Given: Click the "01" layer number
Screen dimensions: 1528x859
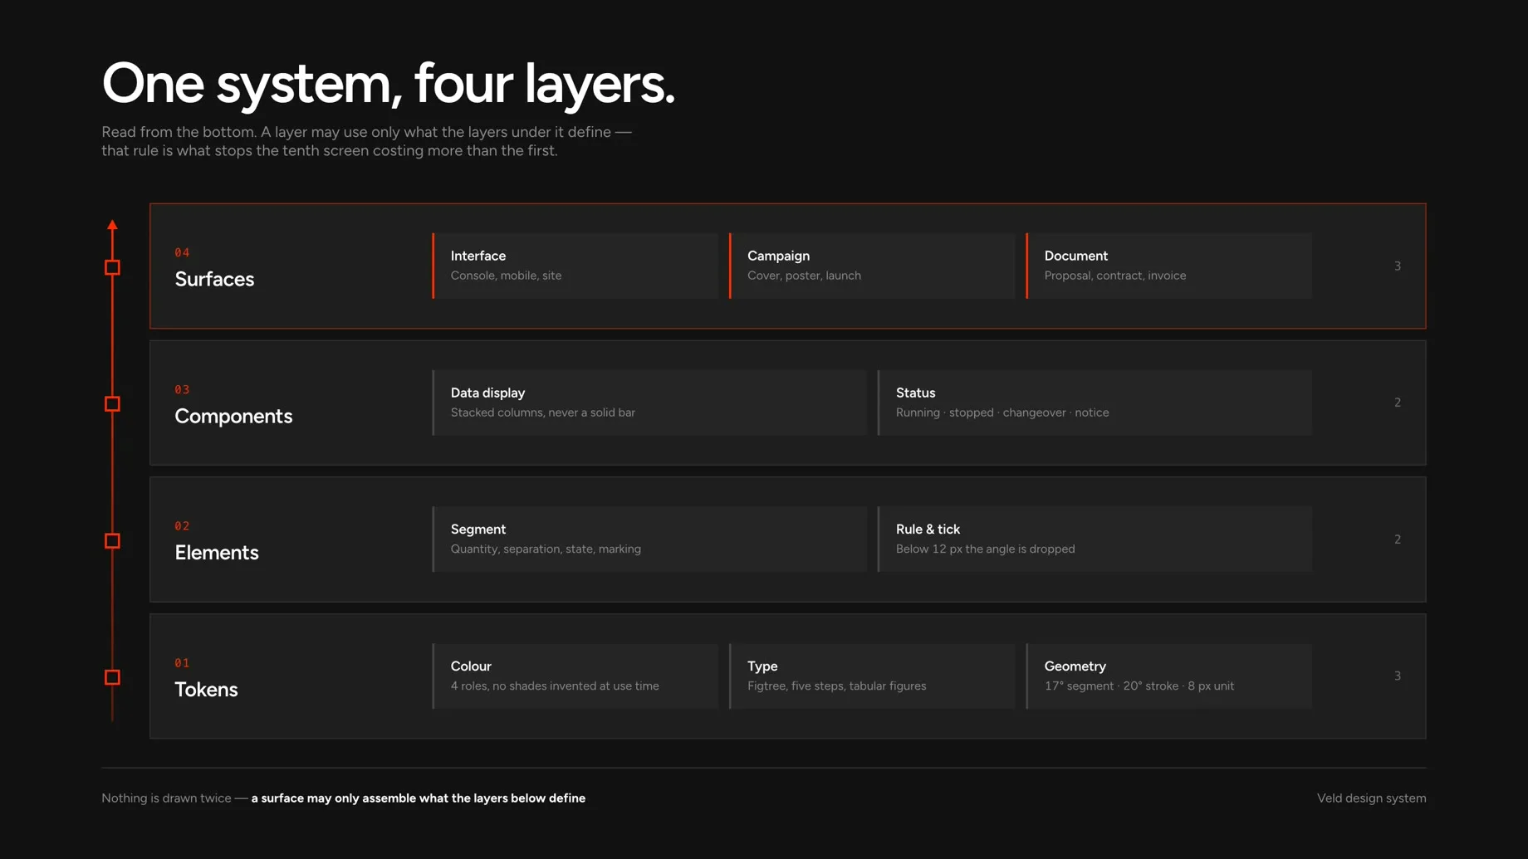Looking at the screenshot, I should pyautogui.click(x=182, y=663).
